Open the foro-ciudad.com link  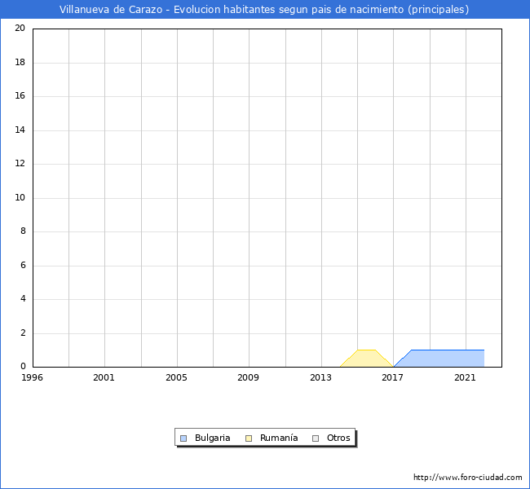coord(467,477)
